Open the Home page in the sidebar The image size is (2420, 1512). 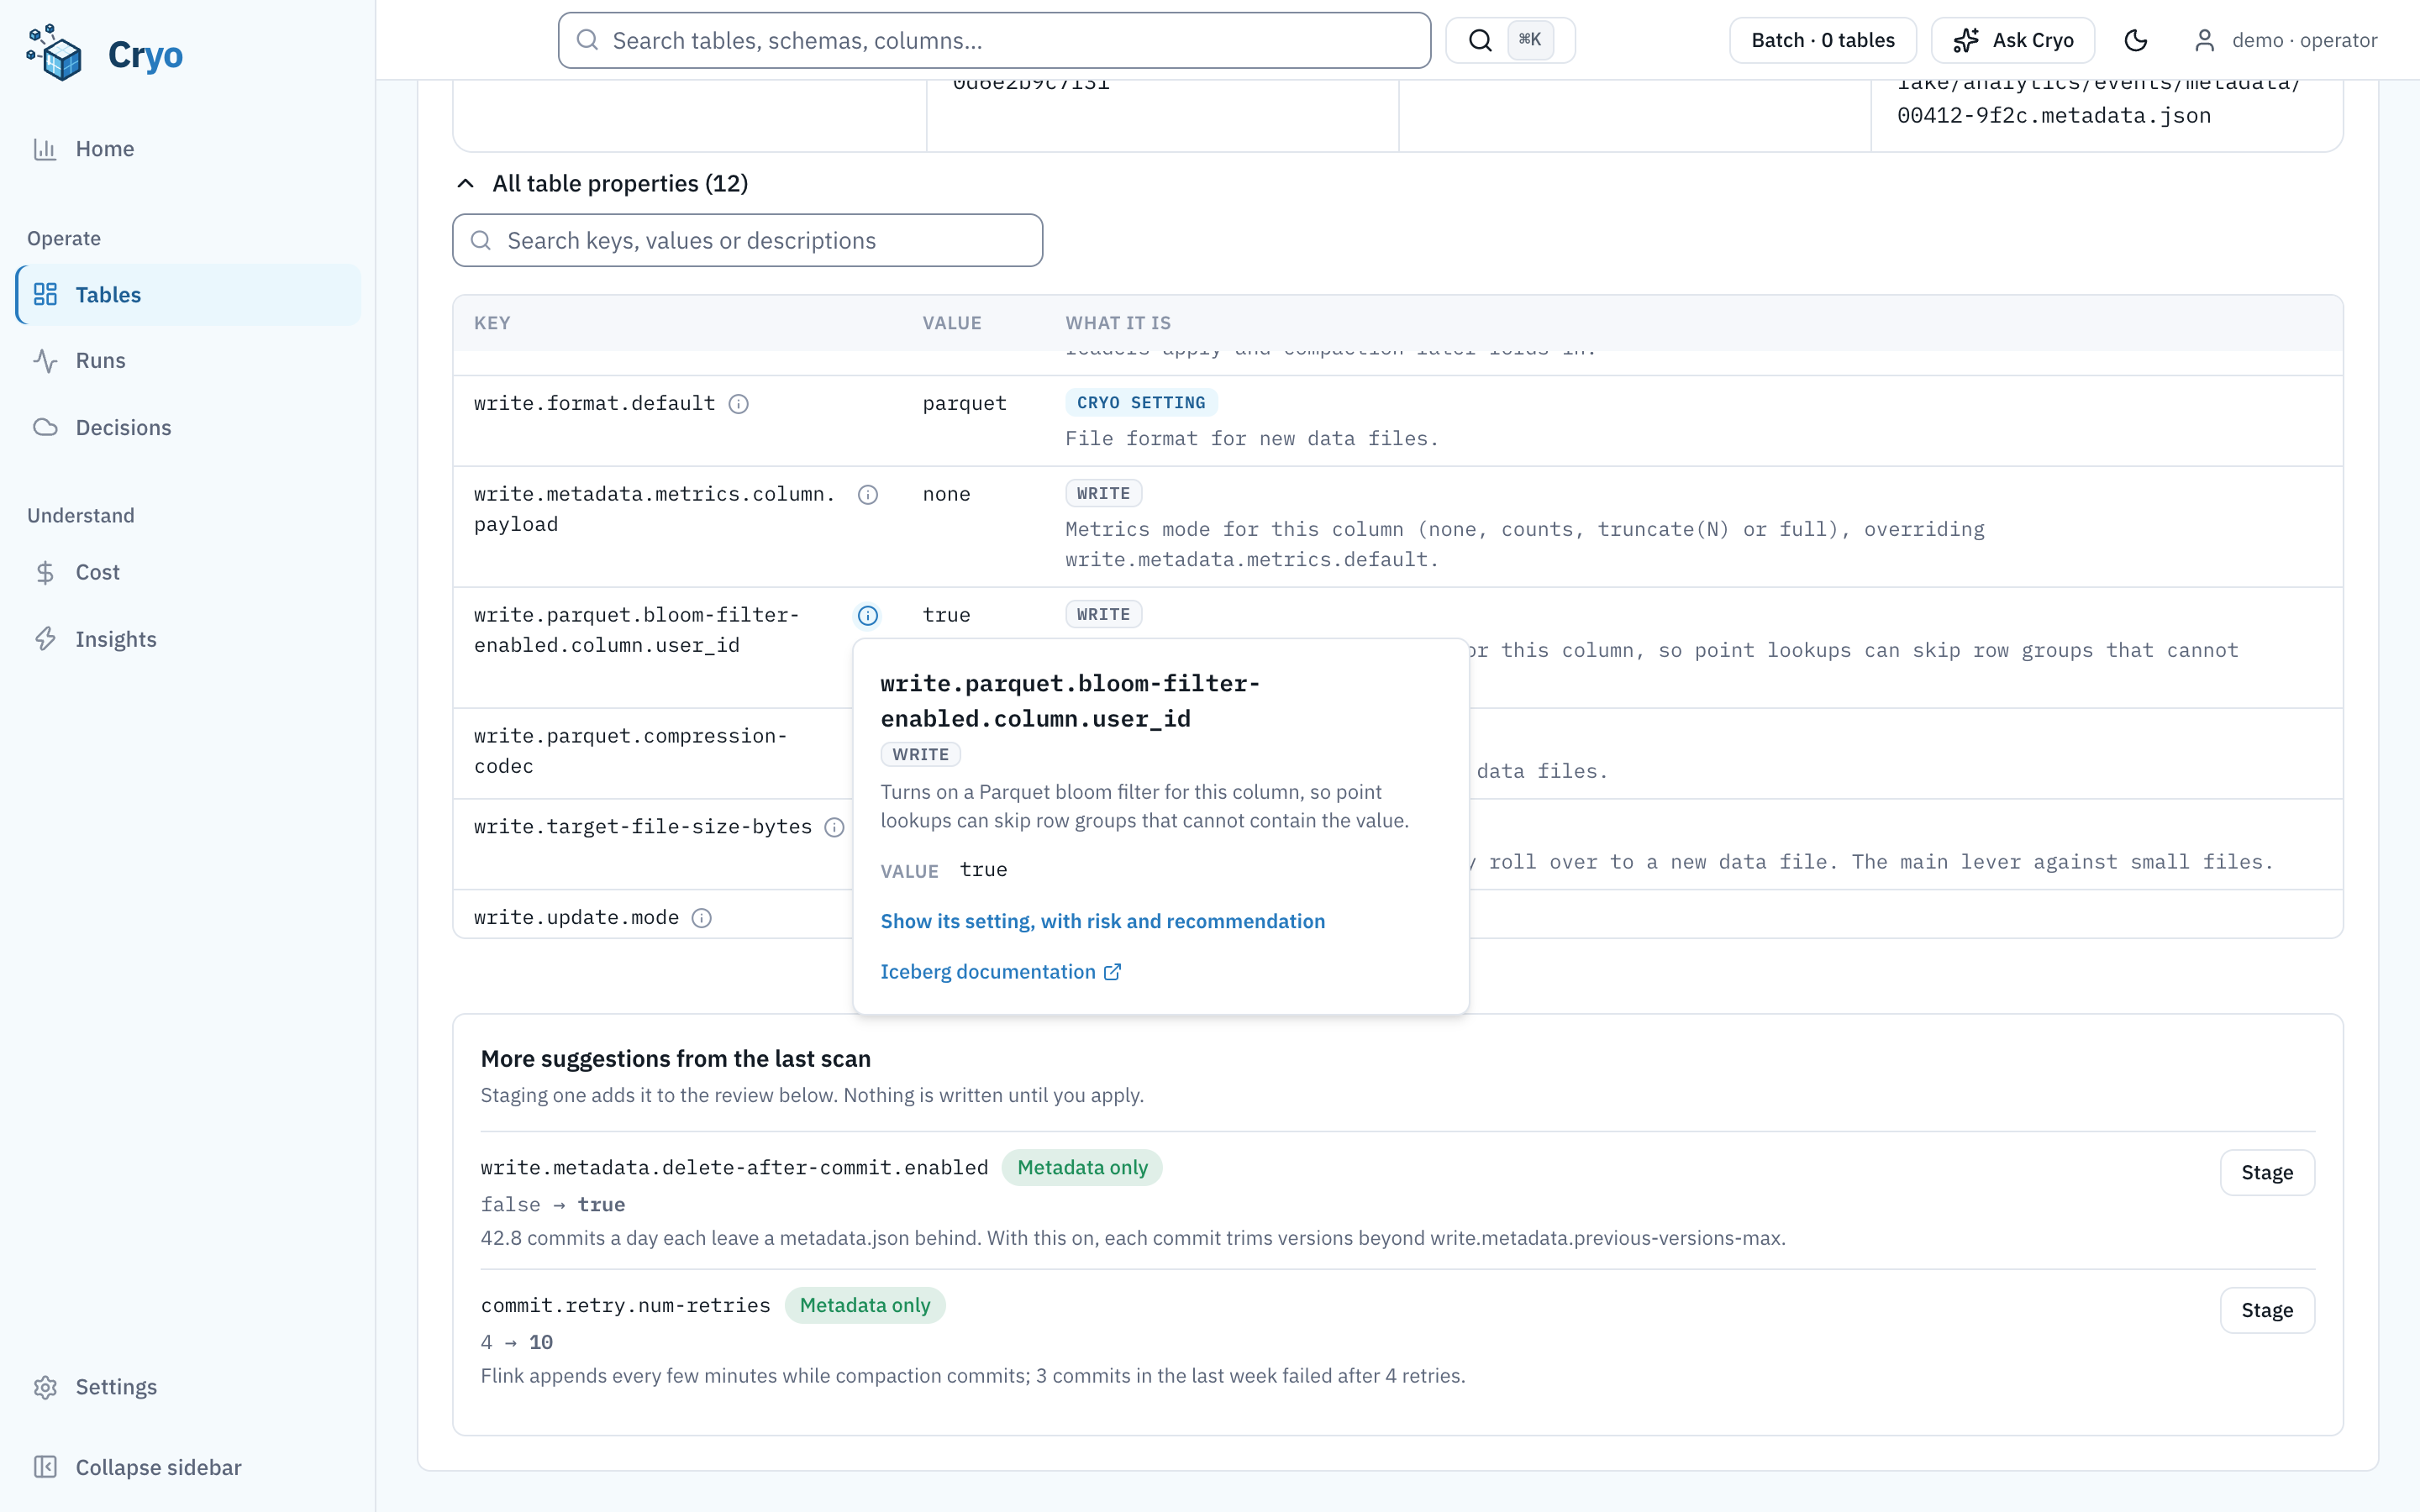pyautogui.click(x=188, y=149)
